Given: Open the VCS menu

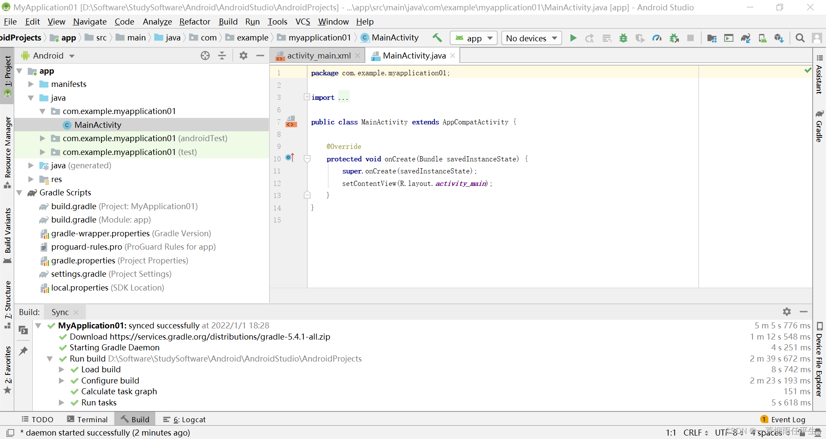Looking at the screenshot, I should point(302,22).
